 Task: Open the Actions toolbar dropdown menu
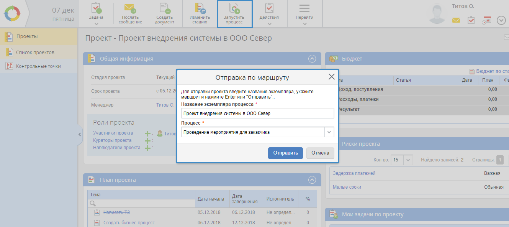click(269, 24)
